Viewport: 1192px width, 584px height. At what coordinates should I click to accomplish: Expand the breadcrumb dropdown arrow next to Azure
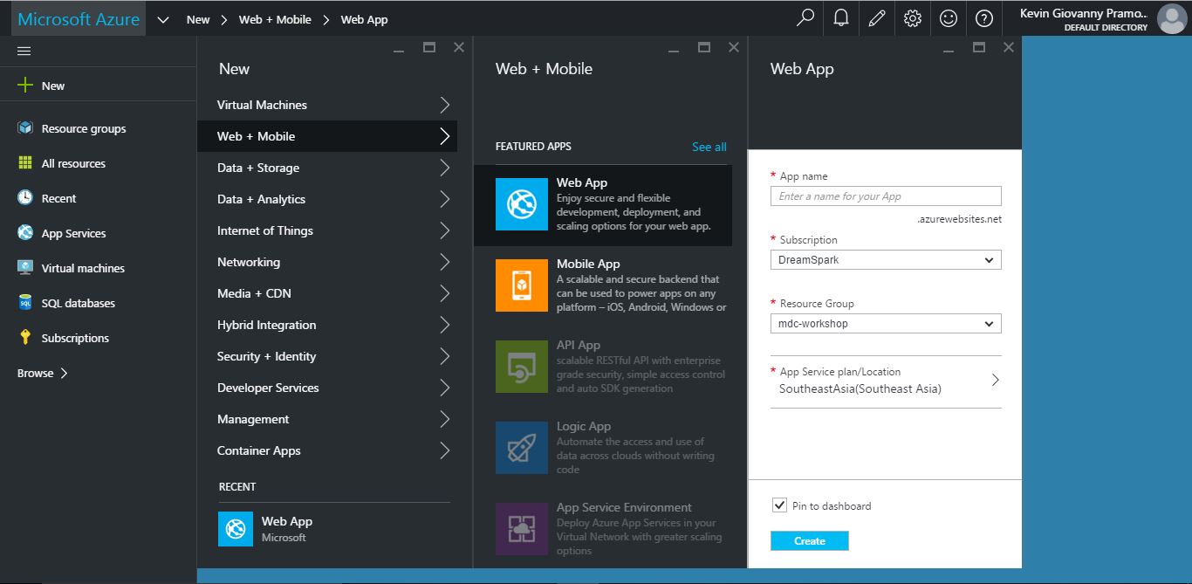pyautogui.click(x=162, y=19)
